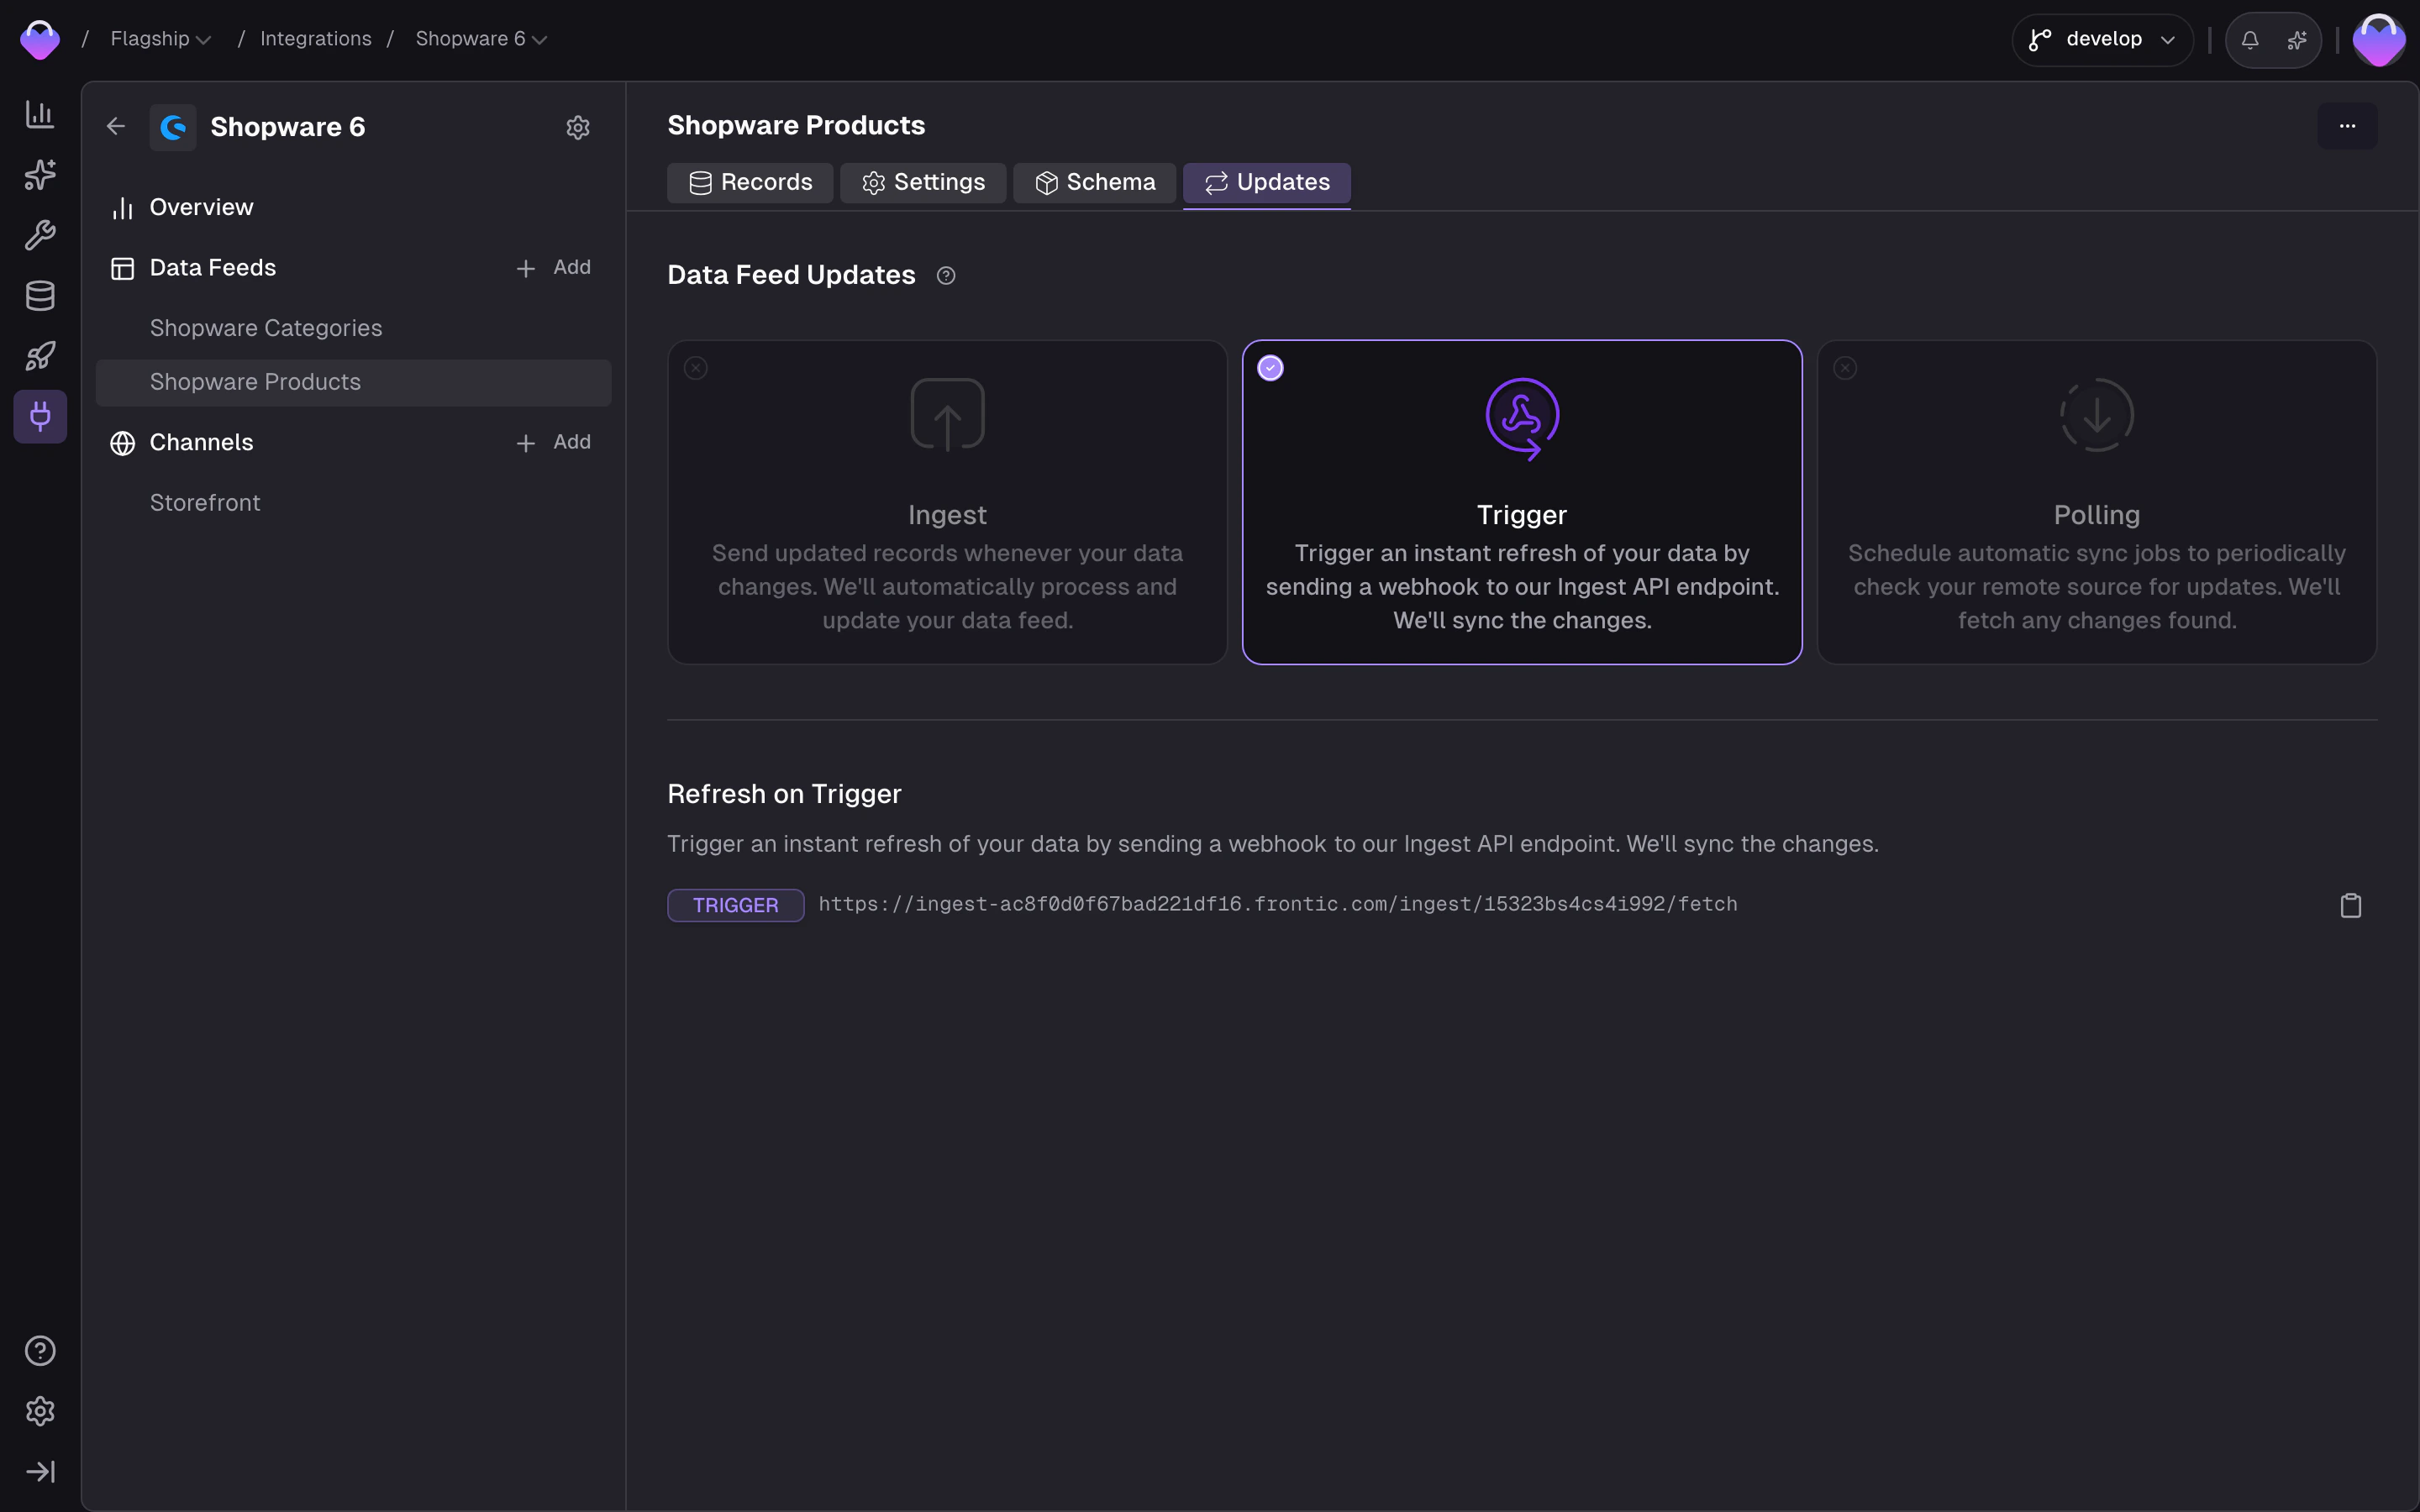Screen dimensions: 2420x1512
Task: Open the rocket deploy icon in left rail
Action: 40,356
